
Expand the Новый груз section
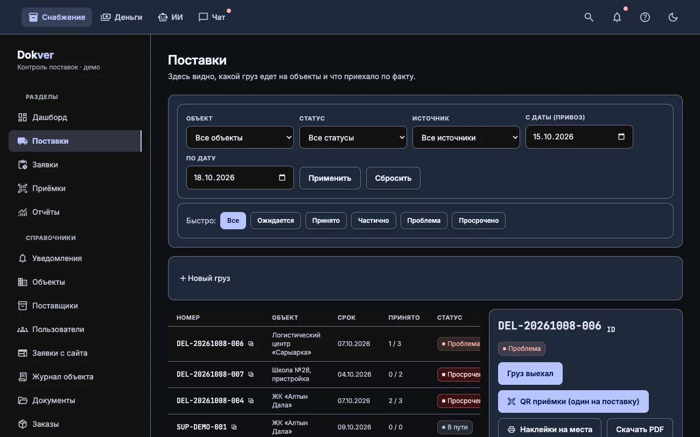pos(205,278)
